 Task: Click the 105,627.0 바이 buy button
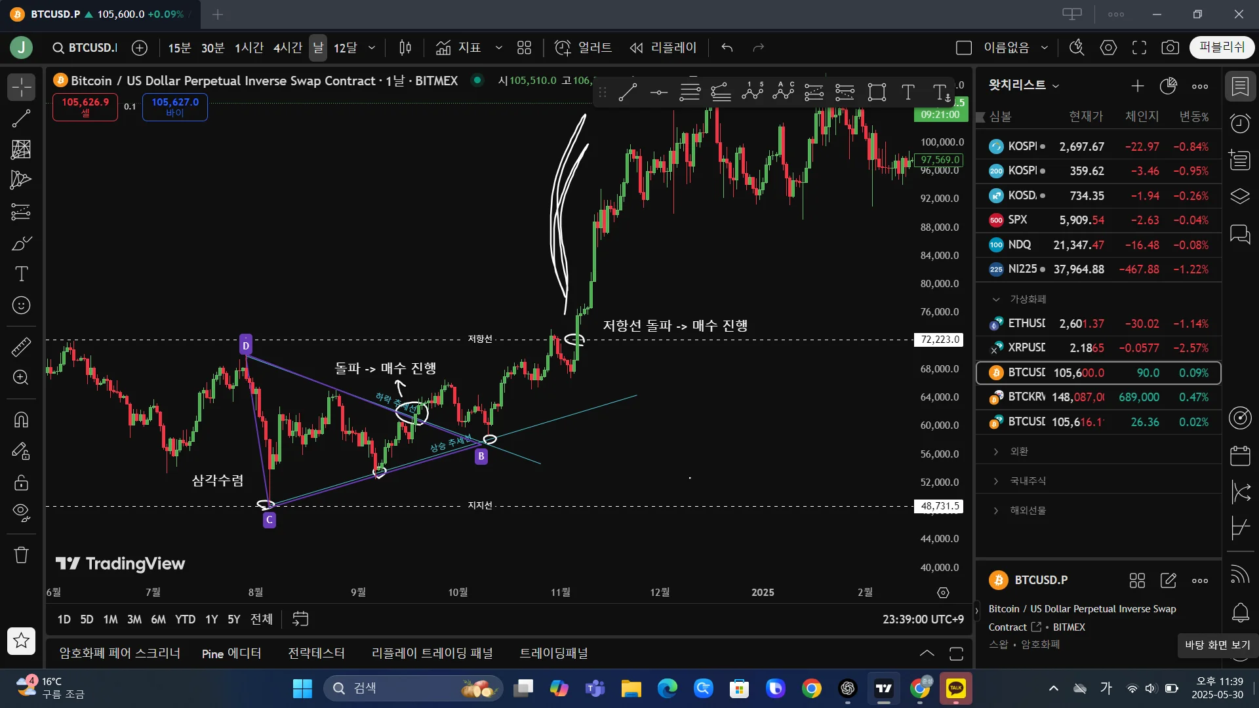tap(174, 107)
